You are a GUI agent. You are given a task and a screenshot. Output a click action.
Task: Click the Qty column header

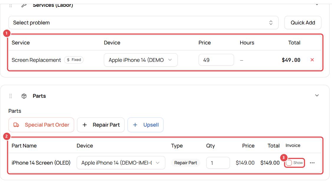pyautogui.click(x=210, y=146)
